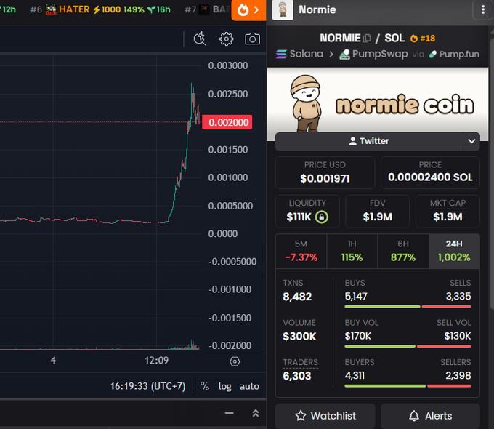Expand the bottom panel double-chevron icon
The width and height of the screenshot is (494, 429).
[x=256, y=413]
